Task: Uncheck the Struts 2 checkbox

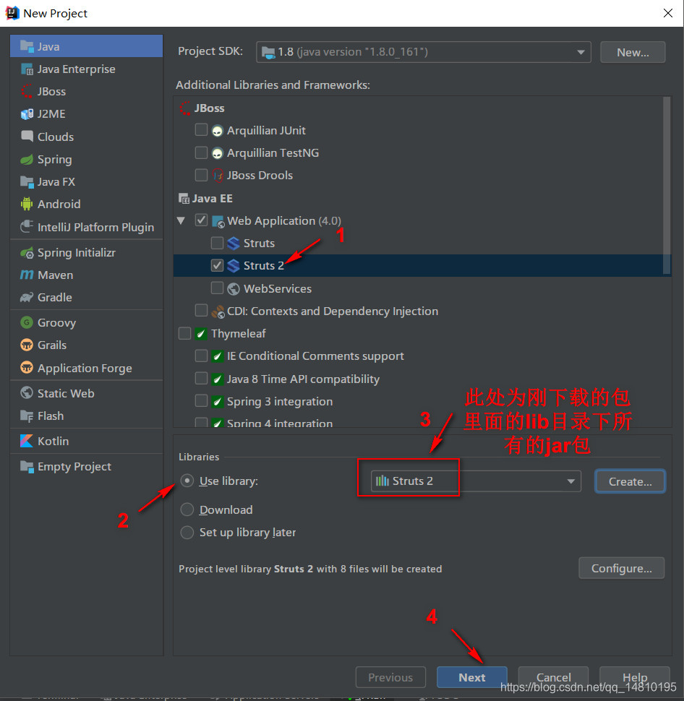Action: pos(217,265)
